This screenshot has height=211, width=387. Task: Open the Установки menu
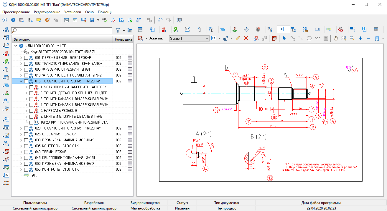click(x=73, y=12)
